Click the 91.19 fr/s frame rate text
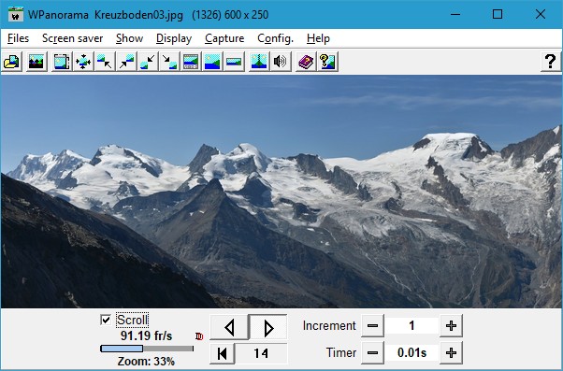The width and height of the screenshot is (563, 371). click(146, 336)
